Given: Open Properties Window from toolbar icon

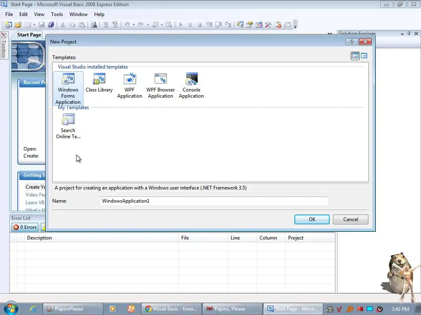Looking at the screenshot, I should (x=250, y=25).
